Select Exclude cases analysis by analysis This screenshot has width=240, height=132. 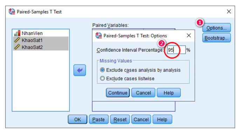click(x=140, y=70)
